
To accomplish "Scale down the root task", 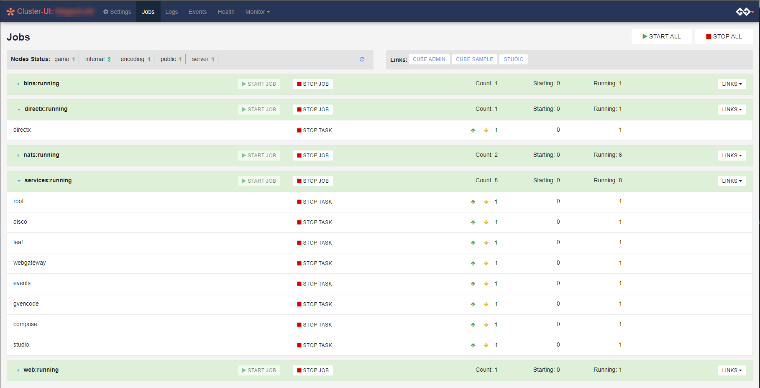I will [486, 202].
